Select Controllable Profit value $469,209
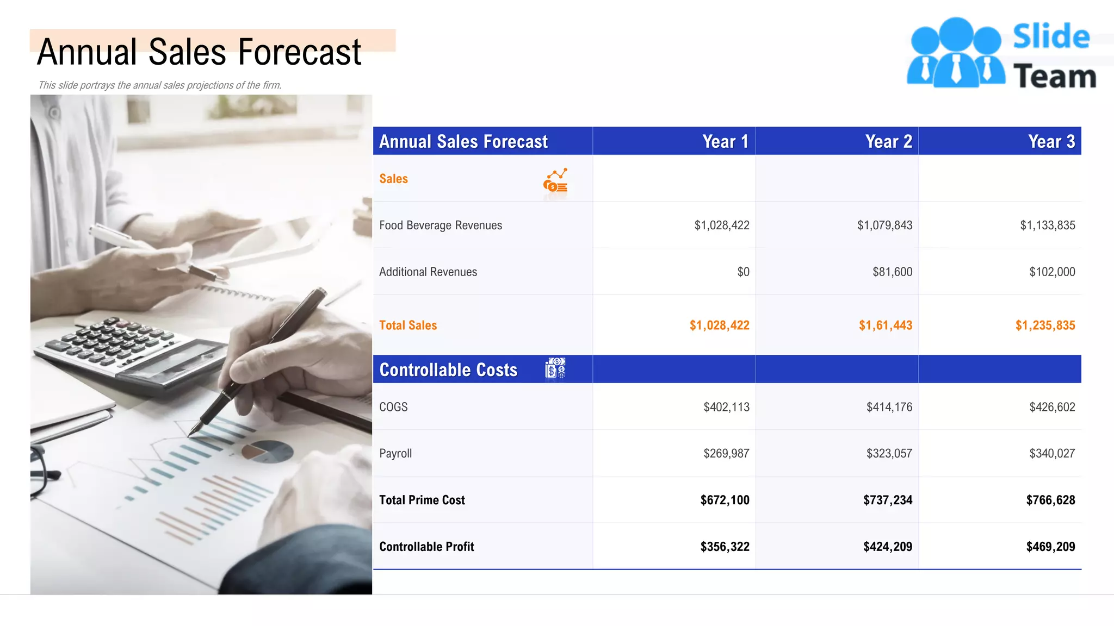Viewport: 1114px width, 626px height. click(x=1051, y=547)
